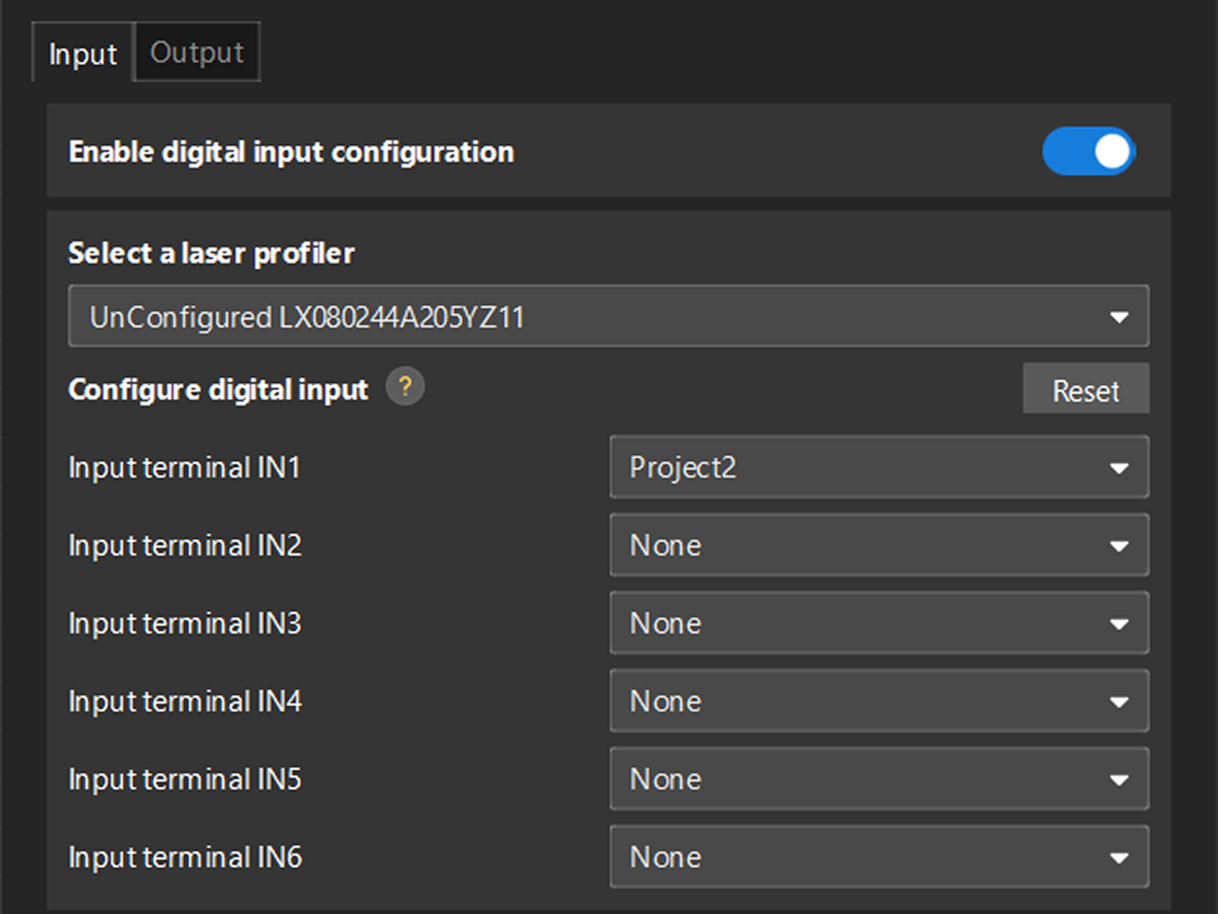This screenshot has height=914, width=1218.
Task: Click Input terminal IN5's None value field
Action: (877, 779)
